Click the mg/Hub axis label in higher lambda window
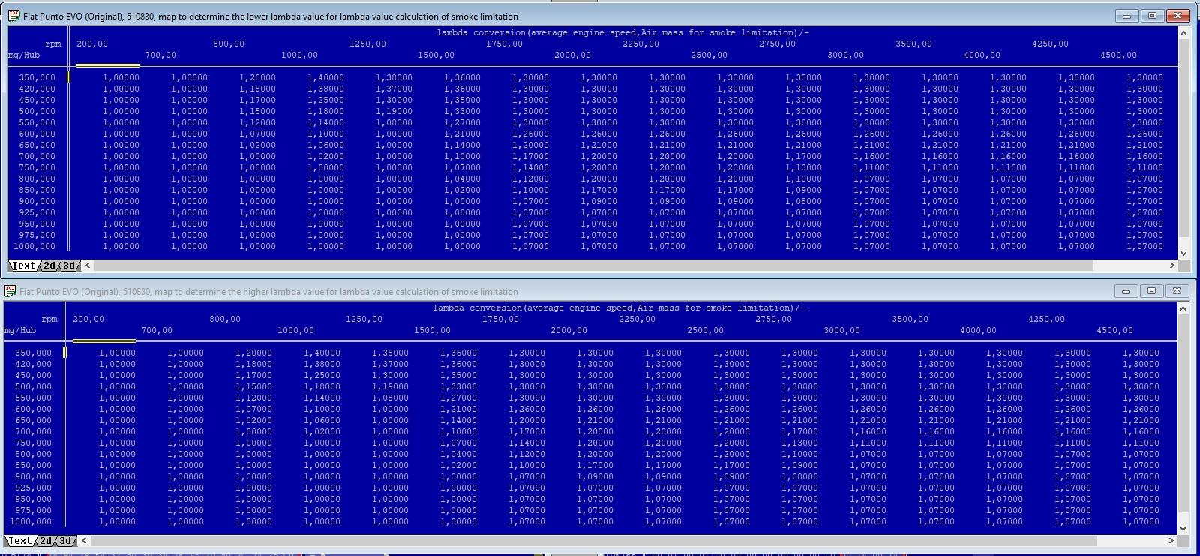 (20, 330)
